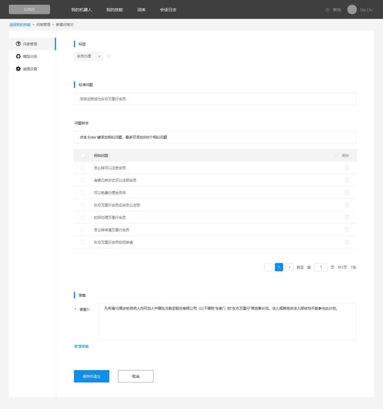383x409 pixels.
Task: Delete the row 东方万里行会员如何申请 via its trash icon
Action: click(x=346, y=242)
